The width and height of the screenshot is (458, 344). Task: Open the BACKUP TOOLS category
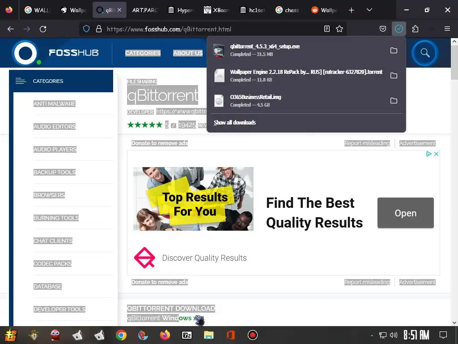[55, 172]
